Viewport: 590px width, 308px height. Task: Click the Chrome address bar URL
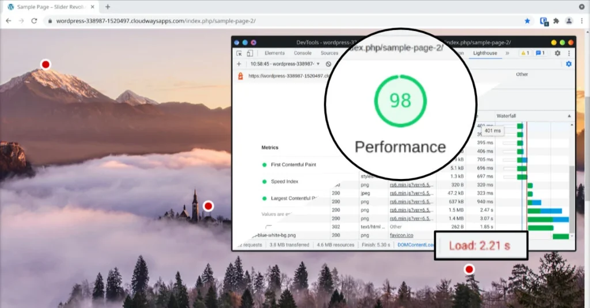point(156,21)
